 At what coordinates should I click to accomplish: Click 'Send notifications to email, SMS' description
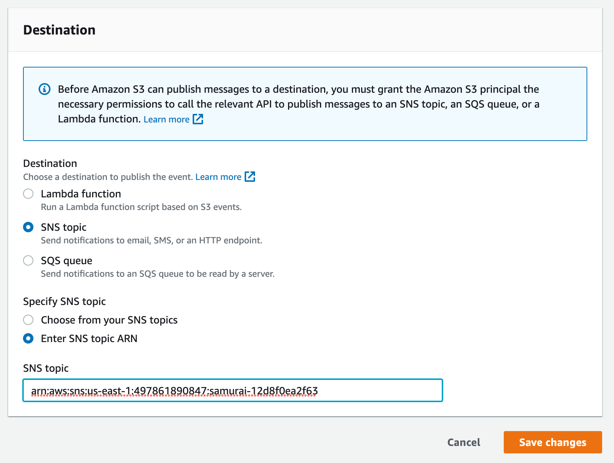[151, 240]
